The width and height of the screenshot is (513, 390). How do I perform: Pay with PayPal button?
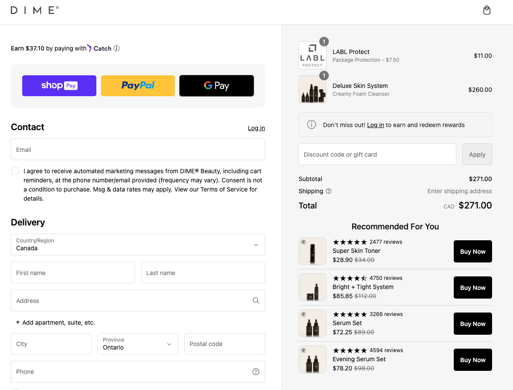click(138, 86)
